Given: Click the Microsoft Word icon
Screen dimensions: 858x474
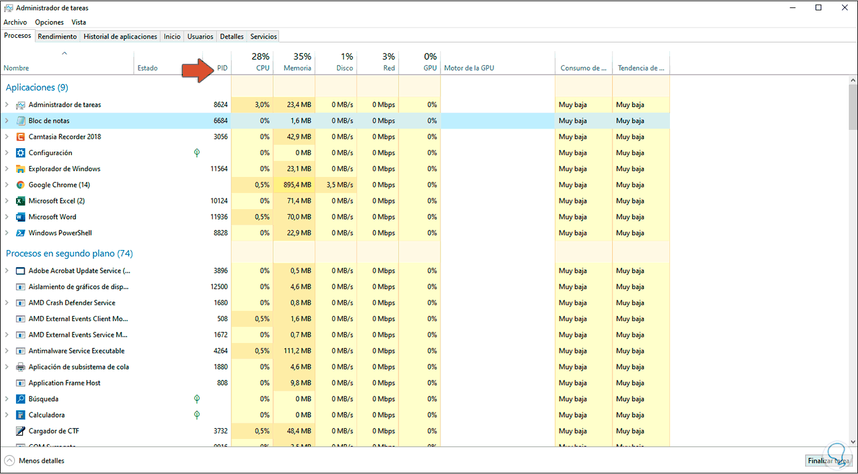Looking at the screenshot, I should click(x=21, y=217).
